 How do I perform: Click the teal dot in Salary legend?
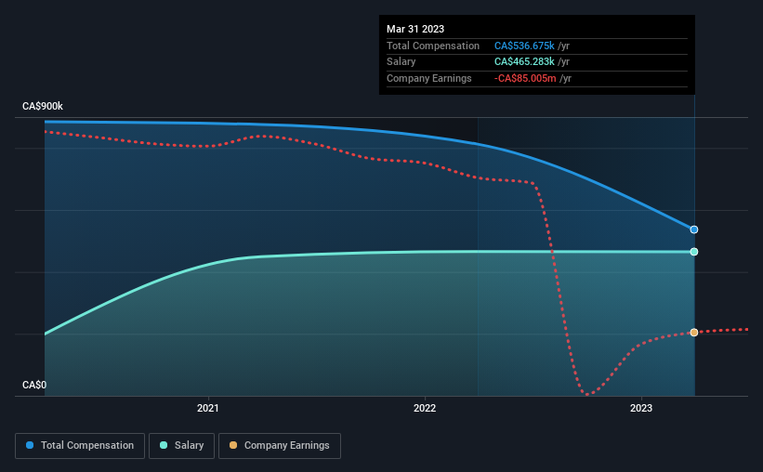164,445
